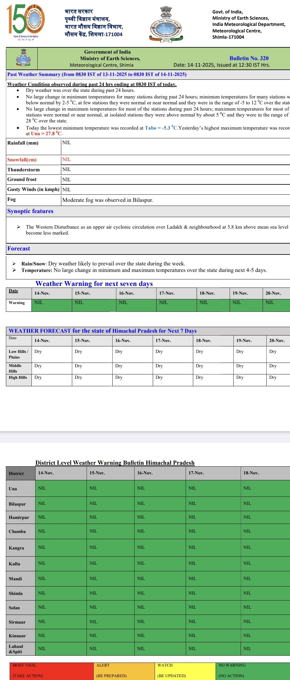
Task: Click the Past Weather Summary heading bar
Action: pyautogui.click(x=97, y=74)
